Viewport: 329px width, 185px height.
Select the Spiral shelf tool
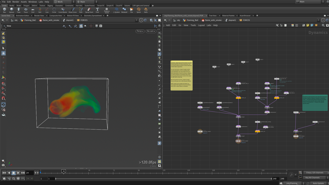pyautogui.click(x=139, y=10)
